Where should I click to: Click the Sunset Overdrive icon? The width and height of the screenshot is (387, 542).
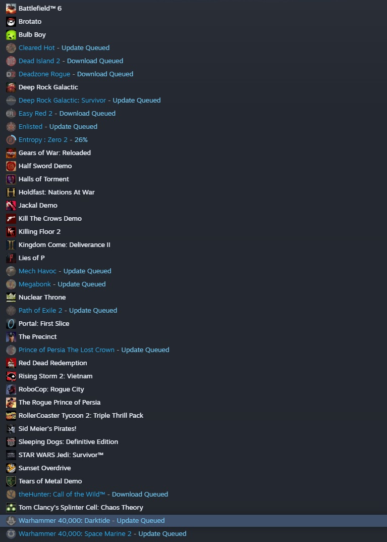click(x=11, y=468)
